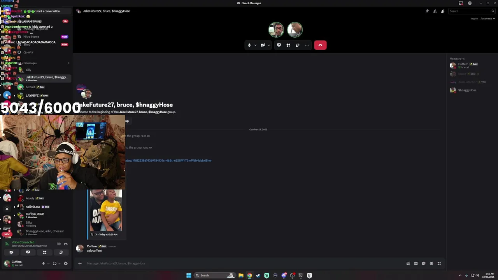Toggle noise suppression in voice panel

pyautogui.click(x=59, y=244)
